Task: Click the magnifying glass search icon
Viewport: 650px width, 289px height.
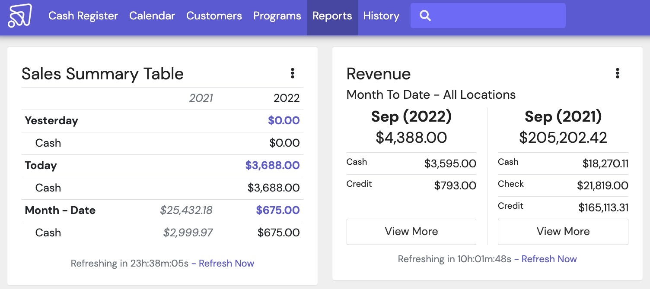Action: (x=425, y=16)
